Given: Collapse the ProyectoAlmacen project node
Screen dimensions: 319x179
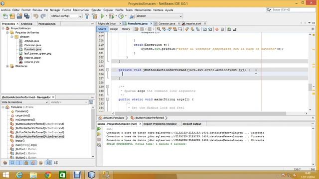Looking at the screenshot, I should (3, 28).
